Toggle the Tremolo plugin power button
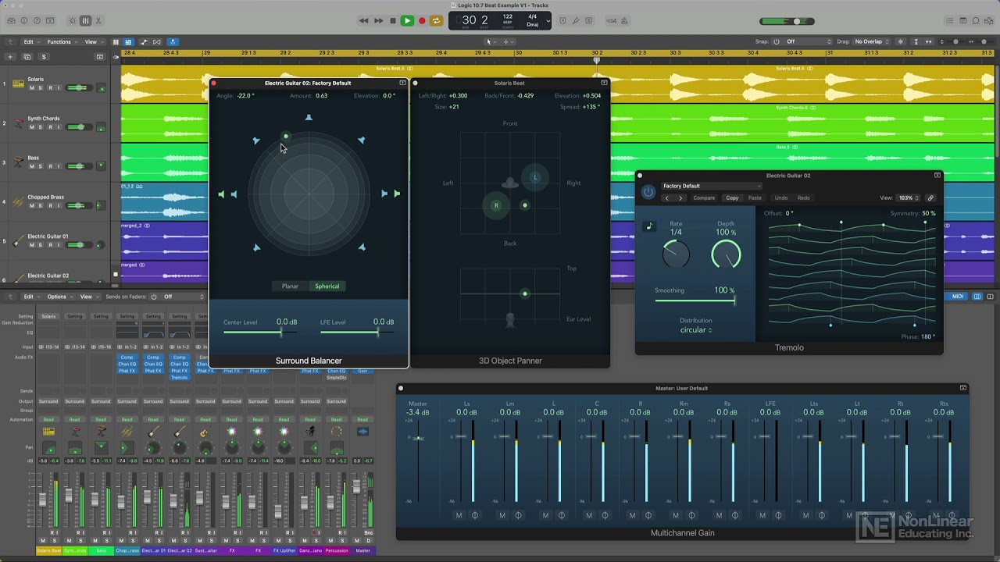This screenshot has height=562, width=1000. [648, 192]
